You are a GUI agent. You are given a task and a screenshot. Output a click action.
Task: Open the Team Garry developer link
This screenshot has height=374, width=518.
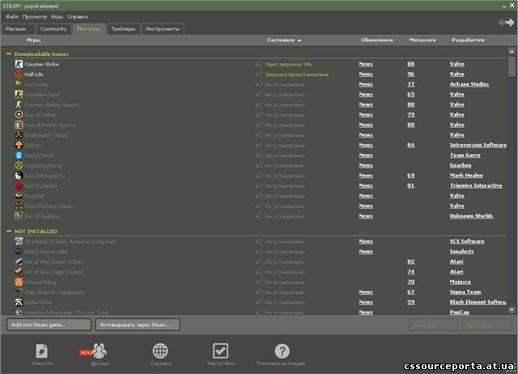click(x=465, y=155)
